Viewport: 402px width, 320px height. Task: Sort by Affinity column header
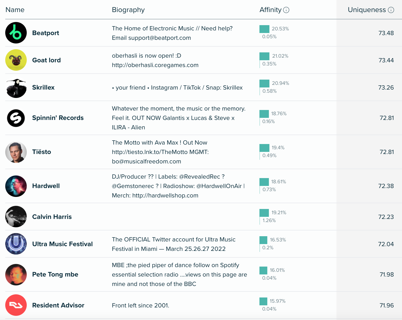(270, 10)
